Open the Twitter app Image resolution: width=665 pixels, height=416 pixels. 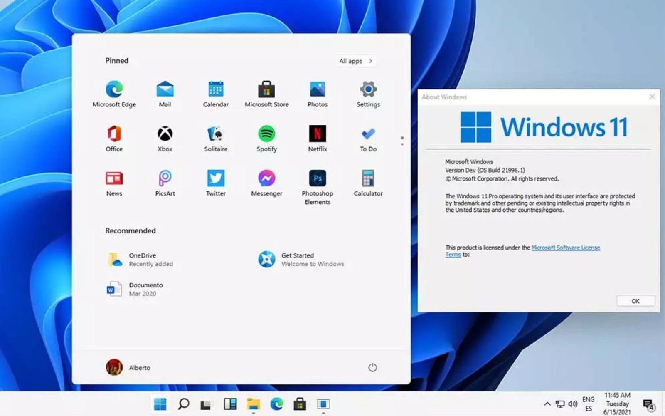[216, 183]
